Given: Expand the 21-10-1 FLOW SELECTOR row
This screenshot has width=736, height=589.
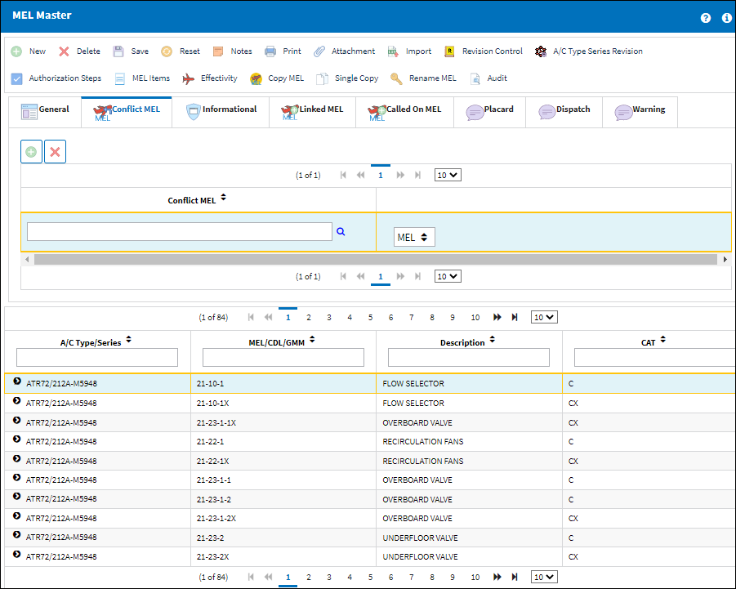Looking at the screenshot, I should (x=17, y=381).
